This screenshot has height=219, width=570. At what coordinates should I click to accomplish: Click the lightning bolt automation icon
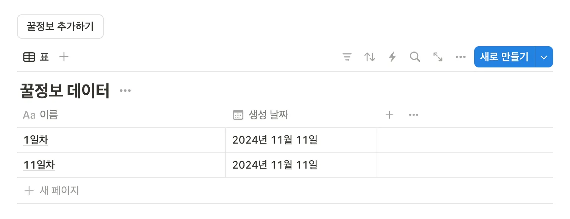click(392, 57)
